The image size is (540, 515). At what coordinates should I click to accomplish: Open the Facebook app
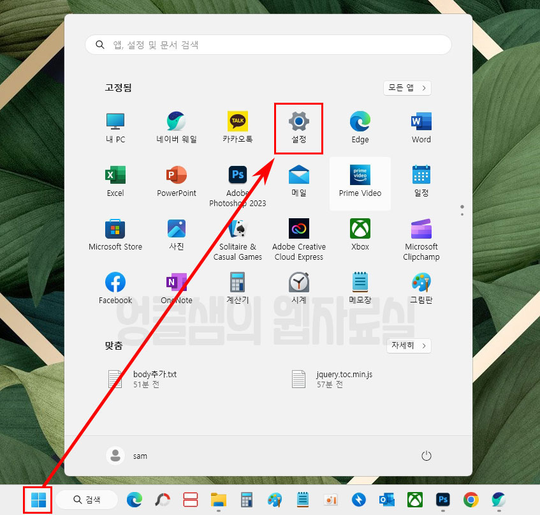115,288
